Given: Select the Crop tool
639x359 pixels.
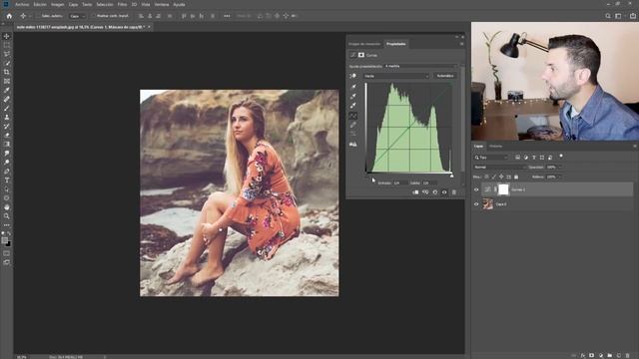Looking at the screenshot, I should click(x=7, y=72).
